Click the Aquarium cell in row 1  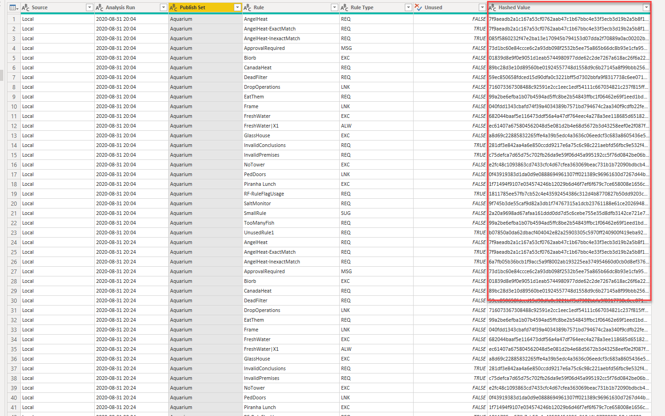coord(205,19)
